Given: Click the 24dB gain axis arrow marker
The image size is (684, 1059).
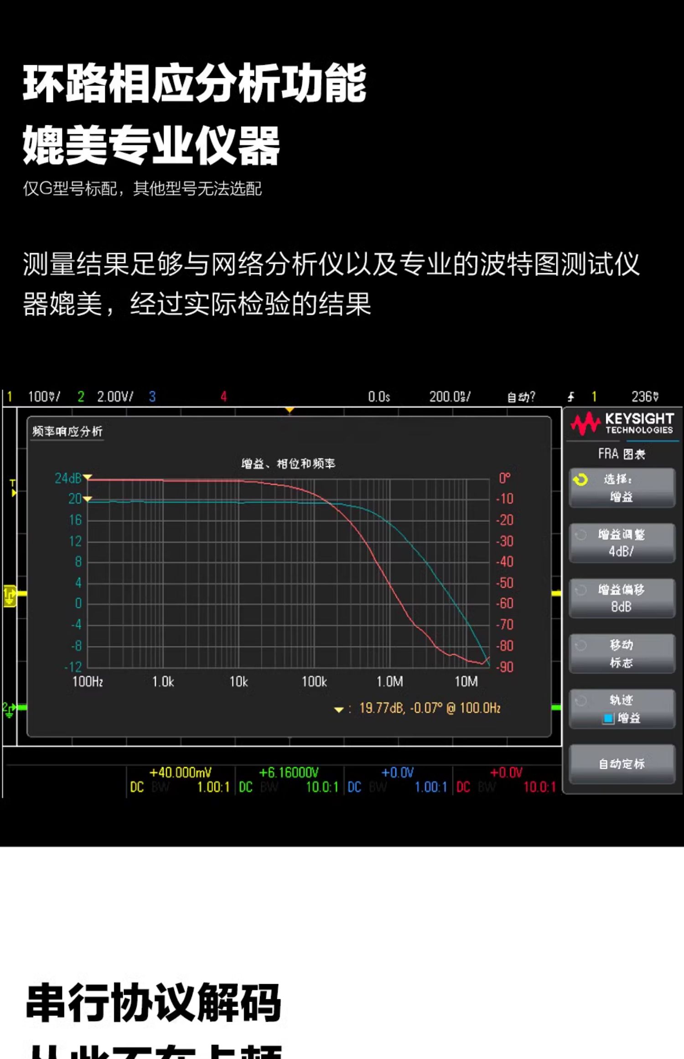Looking at the screenshot, I should click(x=87, y=477).
